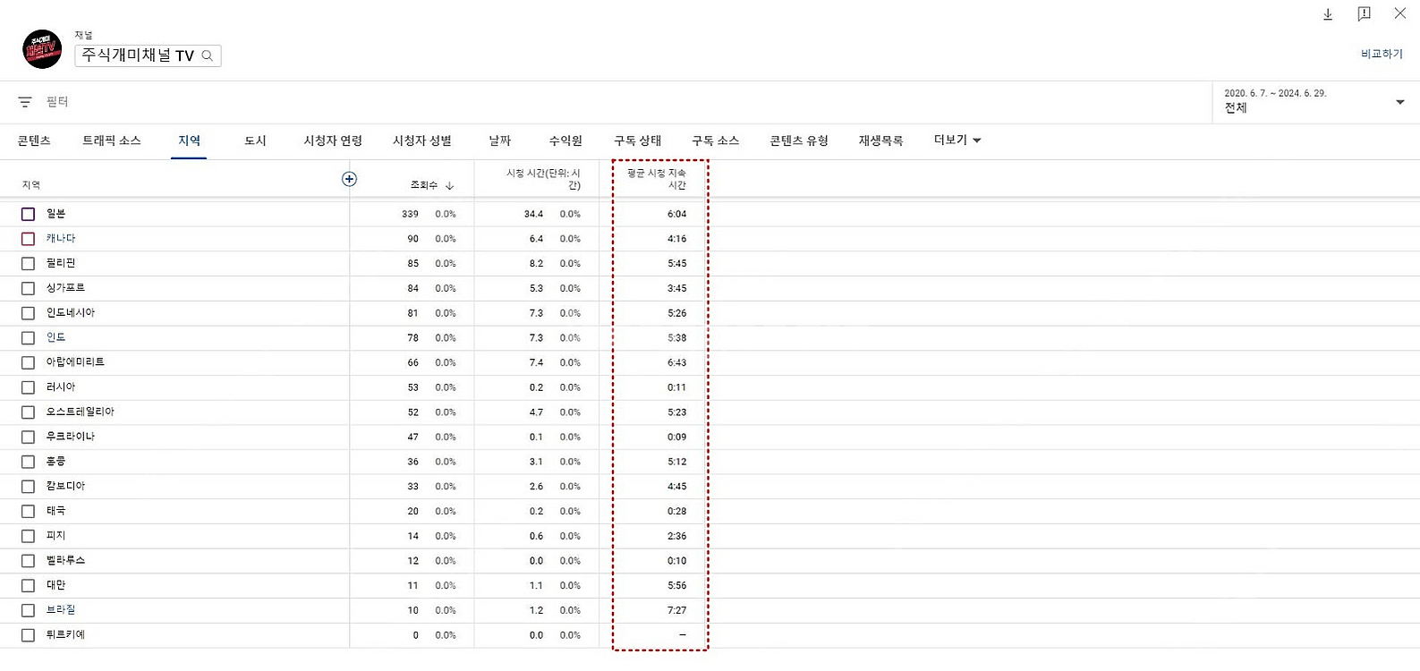The image size is (1420, 671).
Task: Click the 조회수 sort descending arrow
Action: (x=449, y=185)
